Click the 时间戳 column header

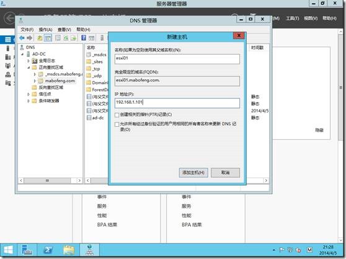(x=257, y=48)
